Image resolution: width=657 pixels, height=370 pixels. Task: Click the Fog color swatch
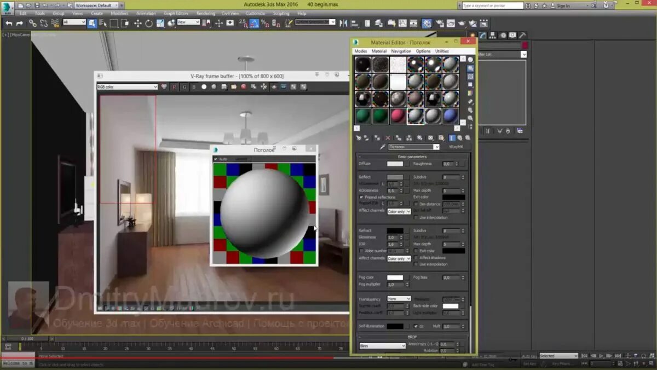[x=395, y=277]
